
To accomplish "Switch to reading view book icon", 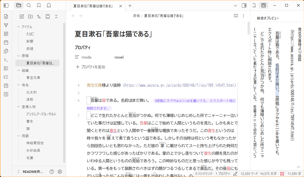I will click(x=236, y=16).
